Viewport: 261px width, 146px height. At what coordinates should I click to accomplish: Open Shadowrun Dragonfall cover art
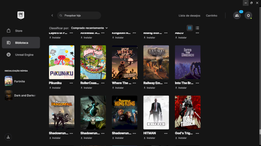pyautogui.click(x=62, y=113)
